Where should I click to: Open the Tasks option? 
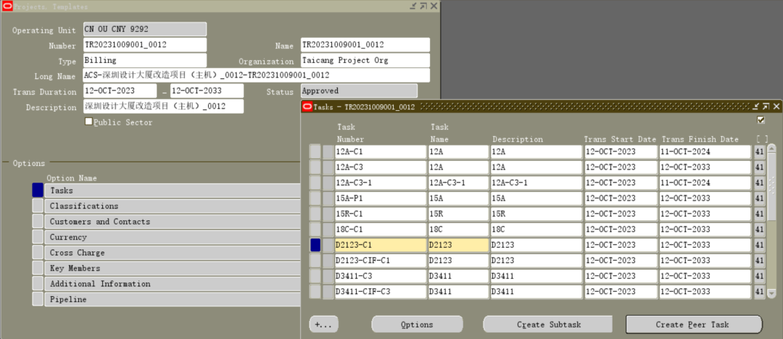[173, 191]
